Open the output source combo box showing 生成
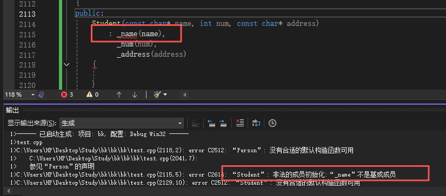 tap(122, 123)
